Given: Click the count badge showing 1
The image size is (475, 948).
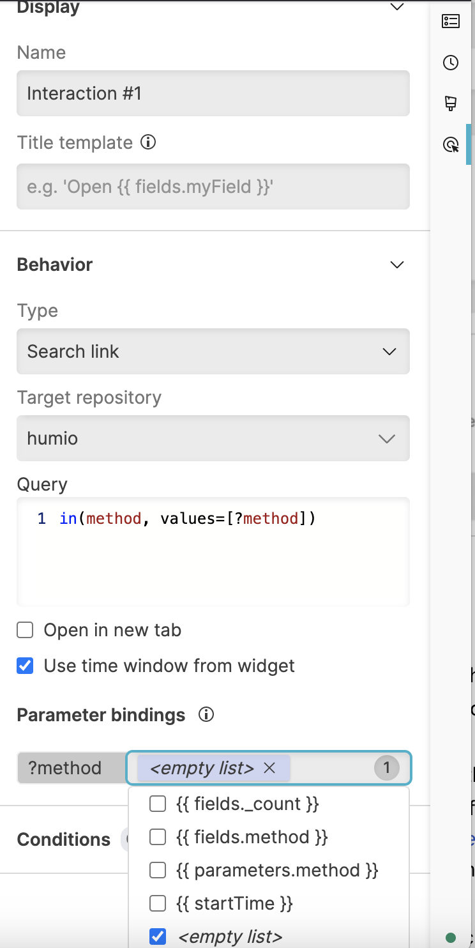Looking at the screenshot, I should (x=386, y=768).
